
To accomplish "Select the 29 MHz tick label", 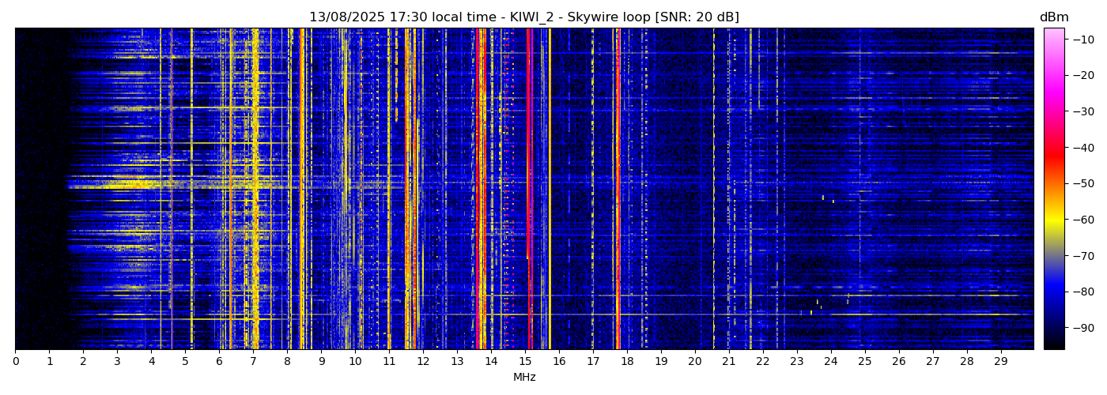I will [1000, 362].
